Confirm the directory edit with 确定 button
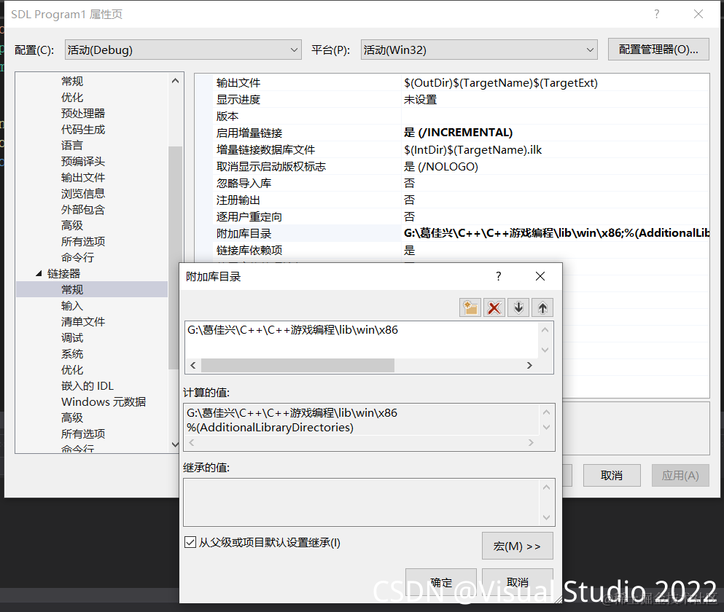Image resolution: width=724 pixels, height=612 pixels. coord(440,581)
